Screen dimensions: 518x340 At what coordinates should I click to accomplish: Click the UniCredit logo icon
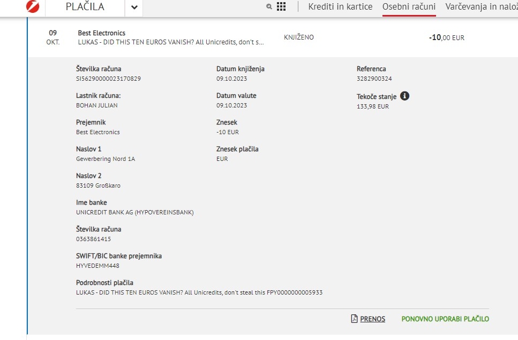click(x=33, y=6)
